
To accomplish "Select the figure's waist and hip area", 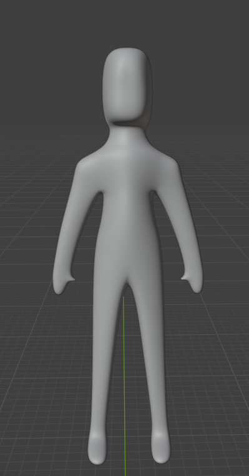I will pyautogui.click(x=127, y=258).
